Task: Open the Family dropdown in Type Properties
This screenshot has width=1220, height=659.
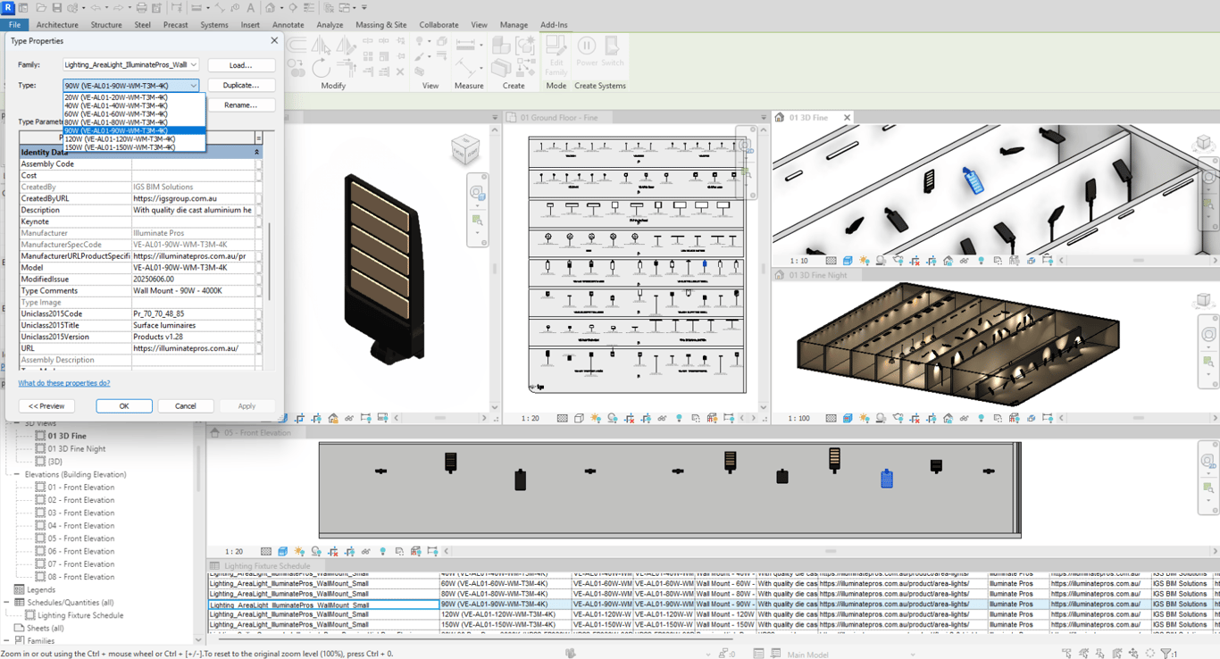Action: point(193,65)
